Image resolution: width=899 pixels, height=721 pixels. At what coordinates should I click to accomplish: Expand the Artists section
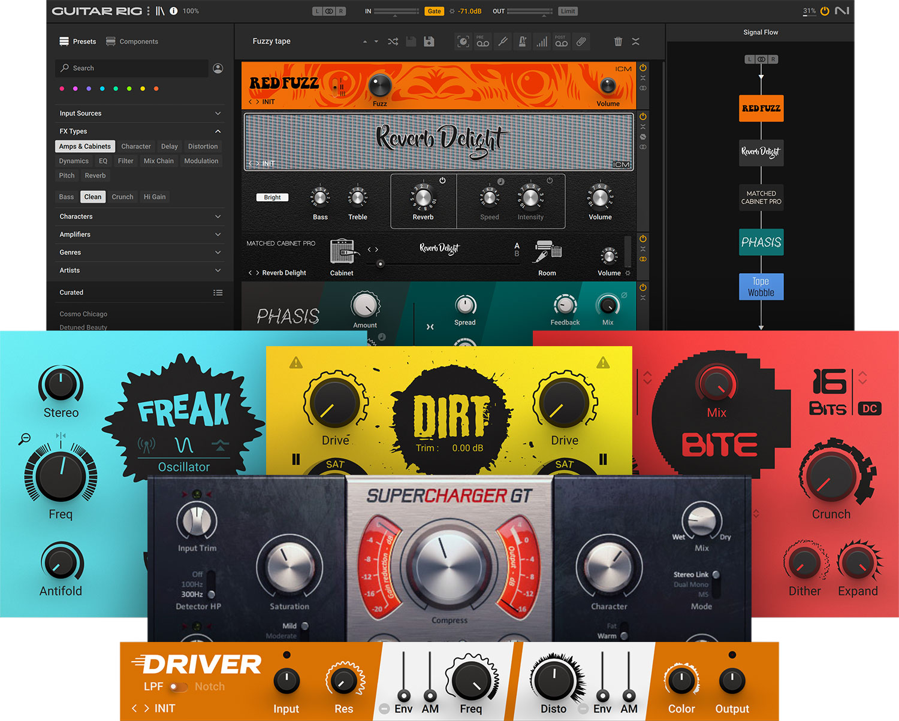coord(218,270)
